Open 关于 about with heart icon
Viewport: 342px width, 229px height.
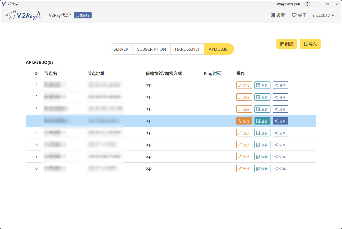[299, 15]
